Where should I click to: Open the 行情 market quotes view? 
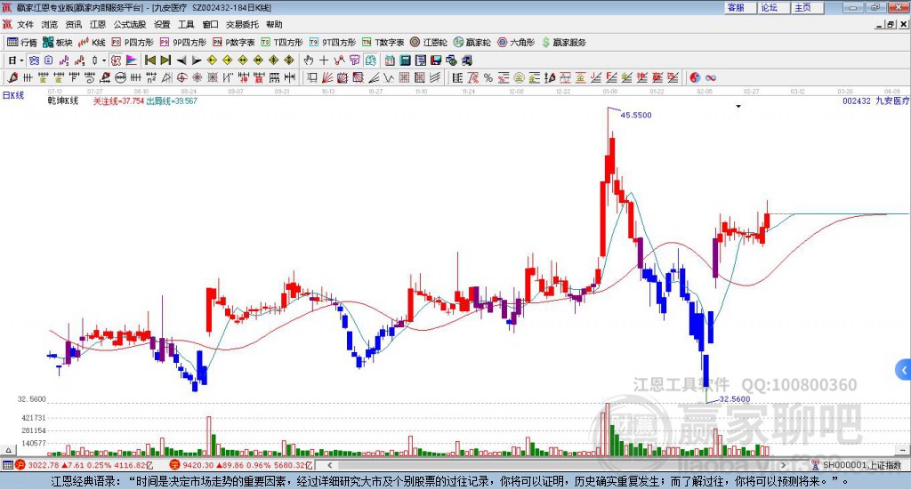[21, 43]
